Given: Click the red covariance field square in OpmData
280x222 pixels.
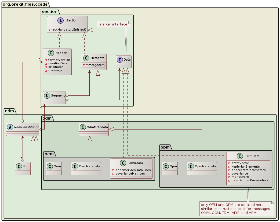Looking at the screenshot, I should (x=229, y=173).
